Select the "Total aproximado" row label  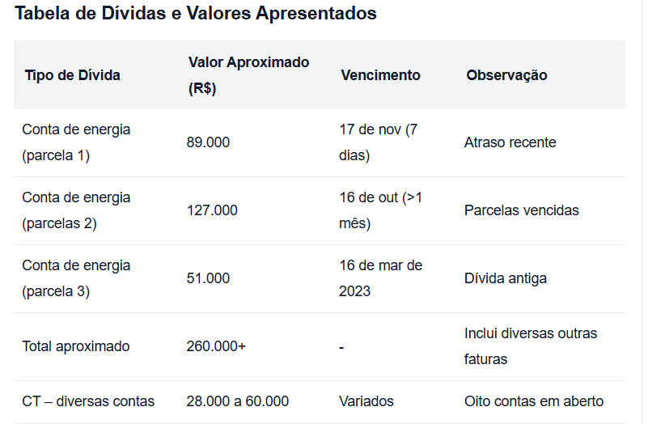(x=75, y=346)
